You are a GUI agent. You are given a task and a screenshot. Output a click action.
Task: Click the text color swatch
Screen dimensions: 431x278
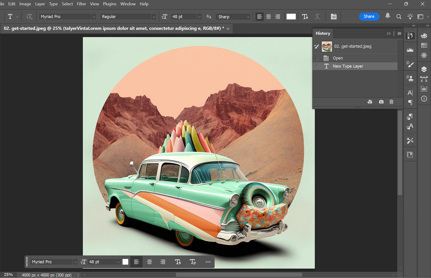click(291, 16)
